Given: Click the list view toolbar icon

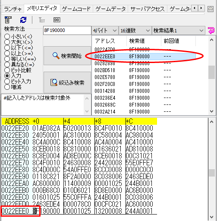Looking at the screenshot, I should pyautogui.click(x=8, y=20).
